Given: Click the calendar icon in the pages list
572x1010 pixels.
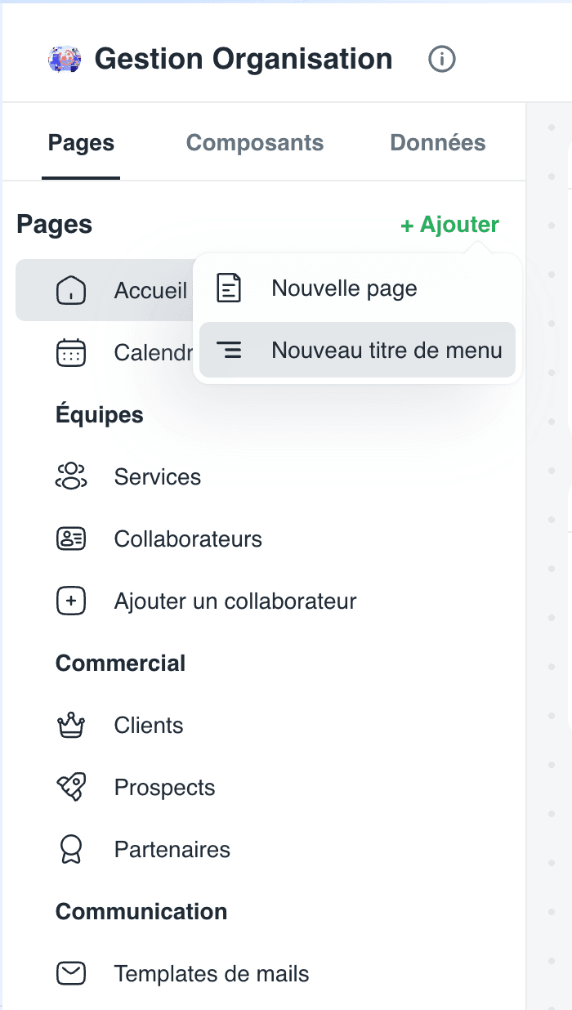Looking at the screenshot, I should point(71,353).
